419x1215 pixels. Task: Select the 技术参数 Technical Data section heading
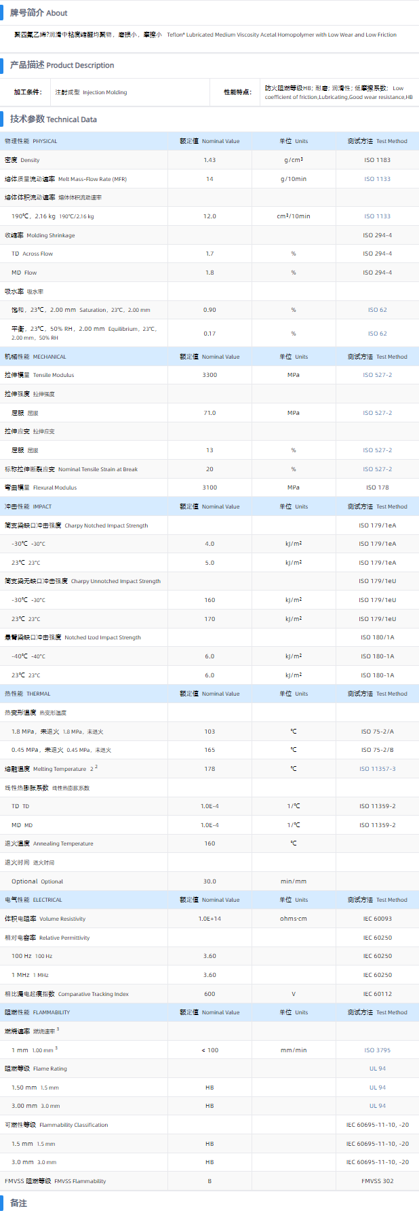click(x=53, y=119)
